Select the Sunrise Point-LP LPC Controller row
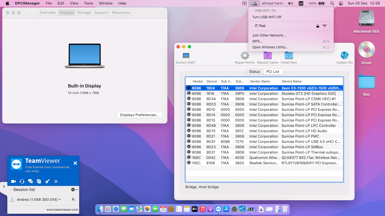 coord(264,125)
